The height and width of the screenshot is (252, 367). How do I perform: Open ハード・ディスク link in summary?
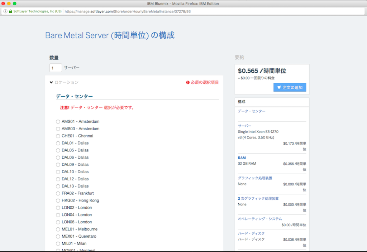pyautogui.click(x=251, y=233)
